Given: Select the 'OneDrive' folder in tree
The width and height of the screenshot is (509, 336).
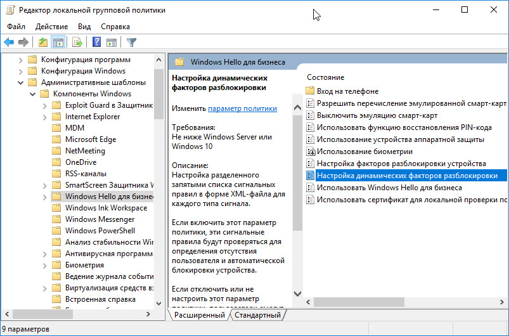Looking at the screenshot, I should click(81, 162).
